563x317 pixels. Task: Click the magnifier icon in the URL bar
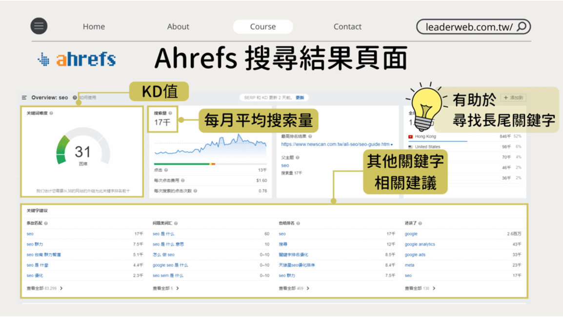522,26
